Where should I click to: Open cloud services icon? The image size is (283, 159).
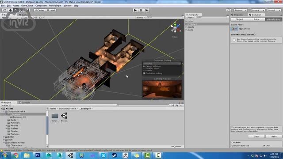coord(229,10)
